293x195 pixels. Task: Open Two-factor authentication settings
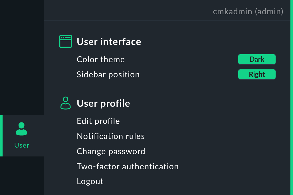(x=128, y=166)
